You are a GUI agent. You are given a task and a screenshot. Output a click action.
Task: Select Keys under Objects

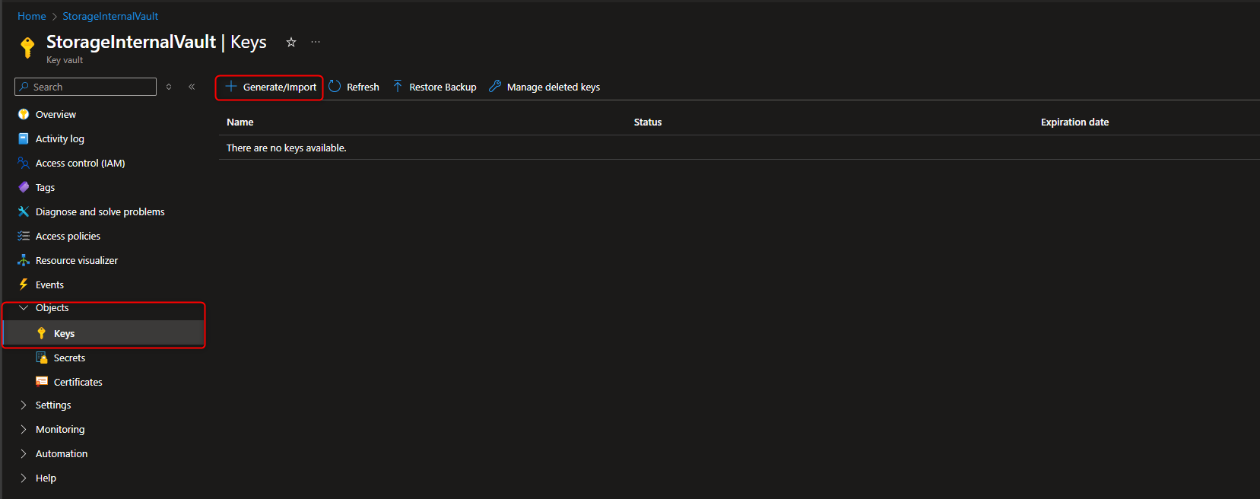[x=64, y=333]
